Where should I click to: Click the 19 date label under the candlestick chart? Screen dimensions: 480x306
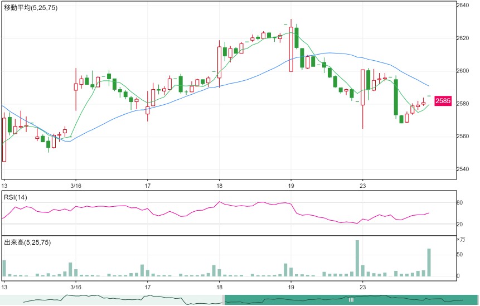(x=291, y=186)
